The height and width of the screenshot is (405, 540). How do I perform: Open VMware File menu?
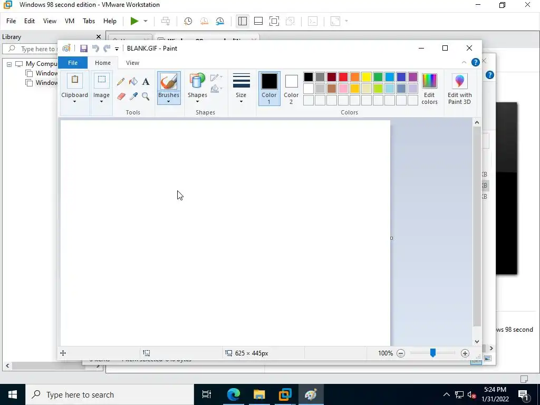point(11,21)
